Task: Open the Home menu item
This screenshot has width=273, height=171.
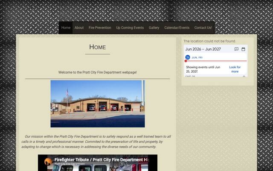Action: tap(66, 28)
